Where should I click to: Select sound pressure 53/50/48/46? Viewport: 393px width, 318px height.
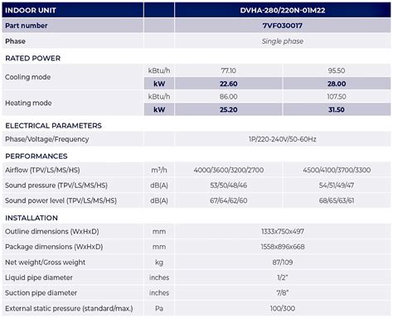pyautogui.click(x=228, y=185)
